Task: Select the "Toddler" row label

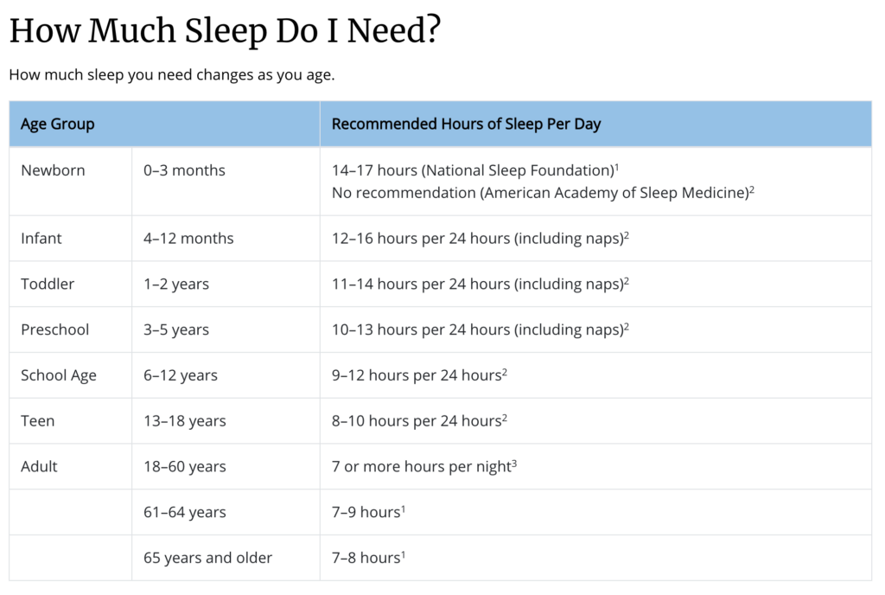Action: tap(48, 284)
